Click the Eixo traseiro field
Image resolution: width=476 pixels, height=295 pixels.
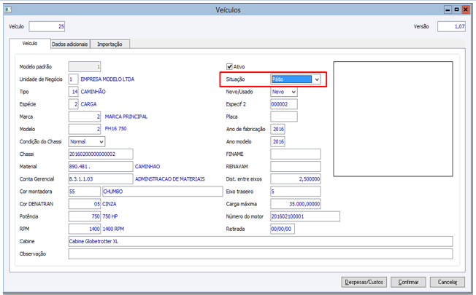pyautogui.click(x=296, y=192)
